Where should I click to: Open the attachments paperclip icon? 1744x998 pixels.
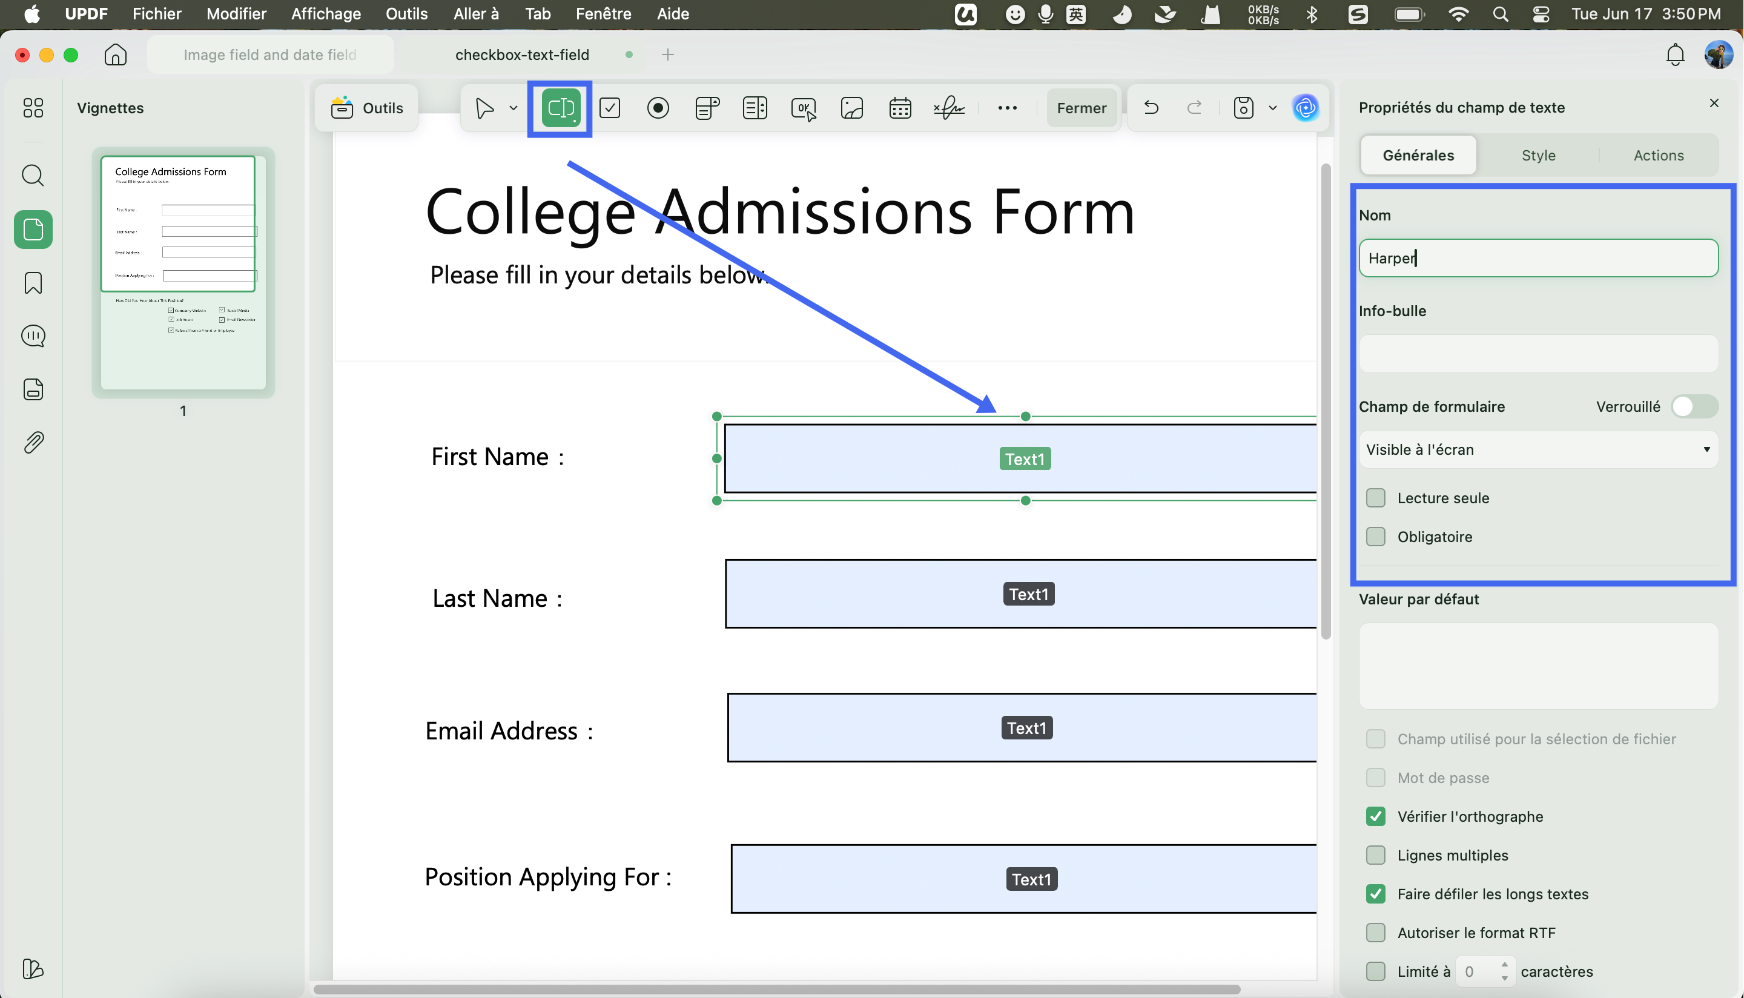(33, 442)
